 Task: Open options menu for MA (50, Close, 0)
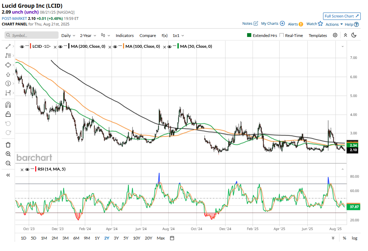coord(175,46)
